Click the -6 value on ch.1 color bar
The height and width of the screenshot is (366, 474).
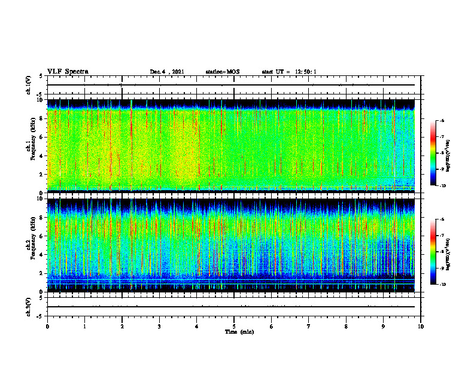pyautogui.click(x=442, y=120)
